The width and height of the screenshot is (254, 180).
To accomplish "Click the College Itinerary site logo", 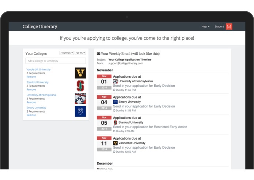I will 40,27.
